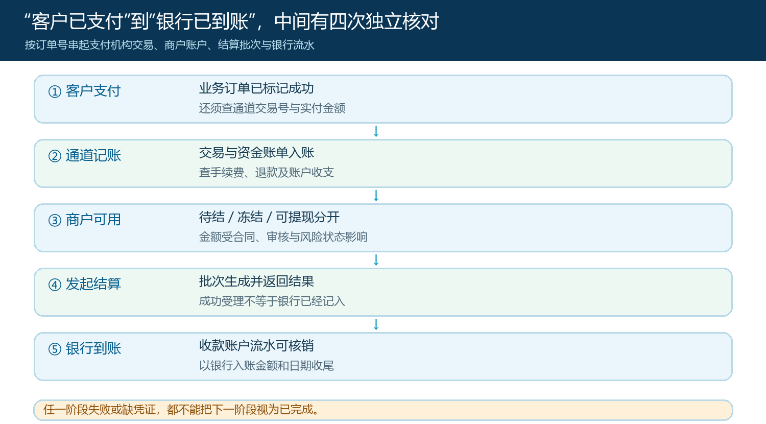Select the heading 待结 / 冻结 / 可提现分开
Image resolution: width=766 pixels, height=424 pixels.
tap(269, 217)
